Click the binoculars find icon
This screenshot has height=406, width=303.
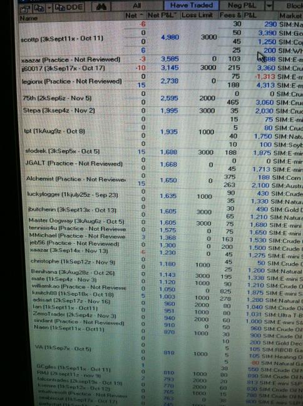101,7
